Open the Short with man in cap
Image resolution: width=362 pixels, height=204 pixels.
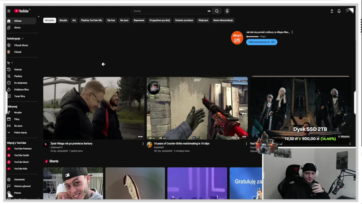click(x=73, y=183)
